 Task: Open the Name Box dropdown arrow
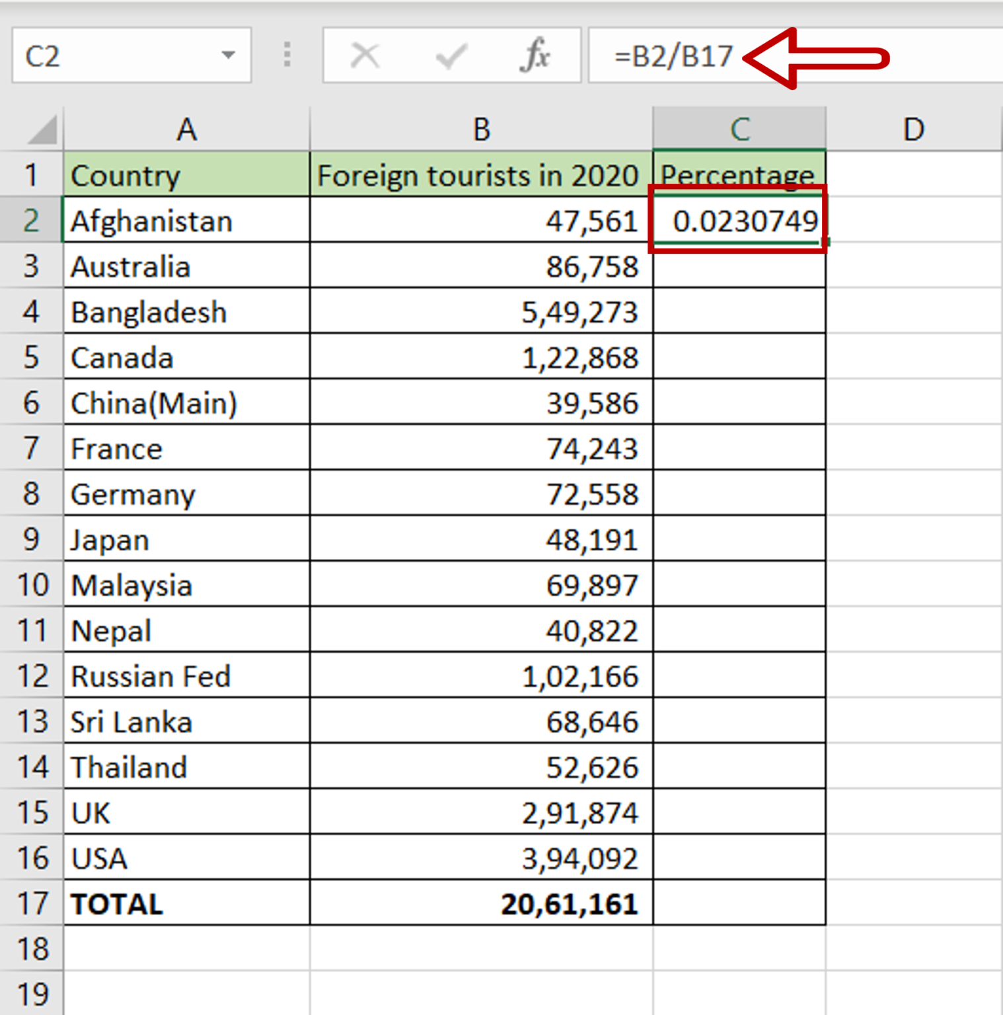click(228, 56)
